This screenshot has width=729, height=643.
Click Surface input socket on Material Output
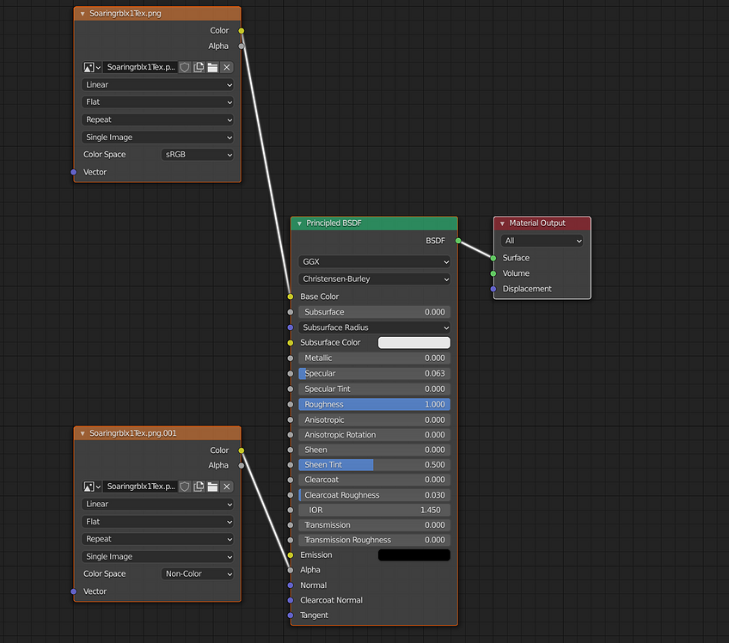click(493, 258)
